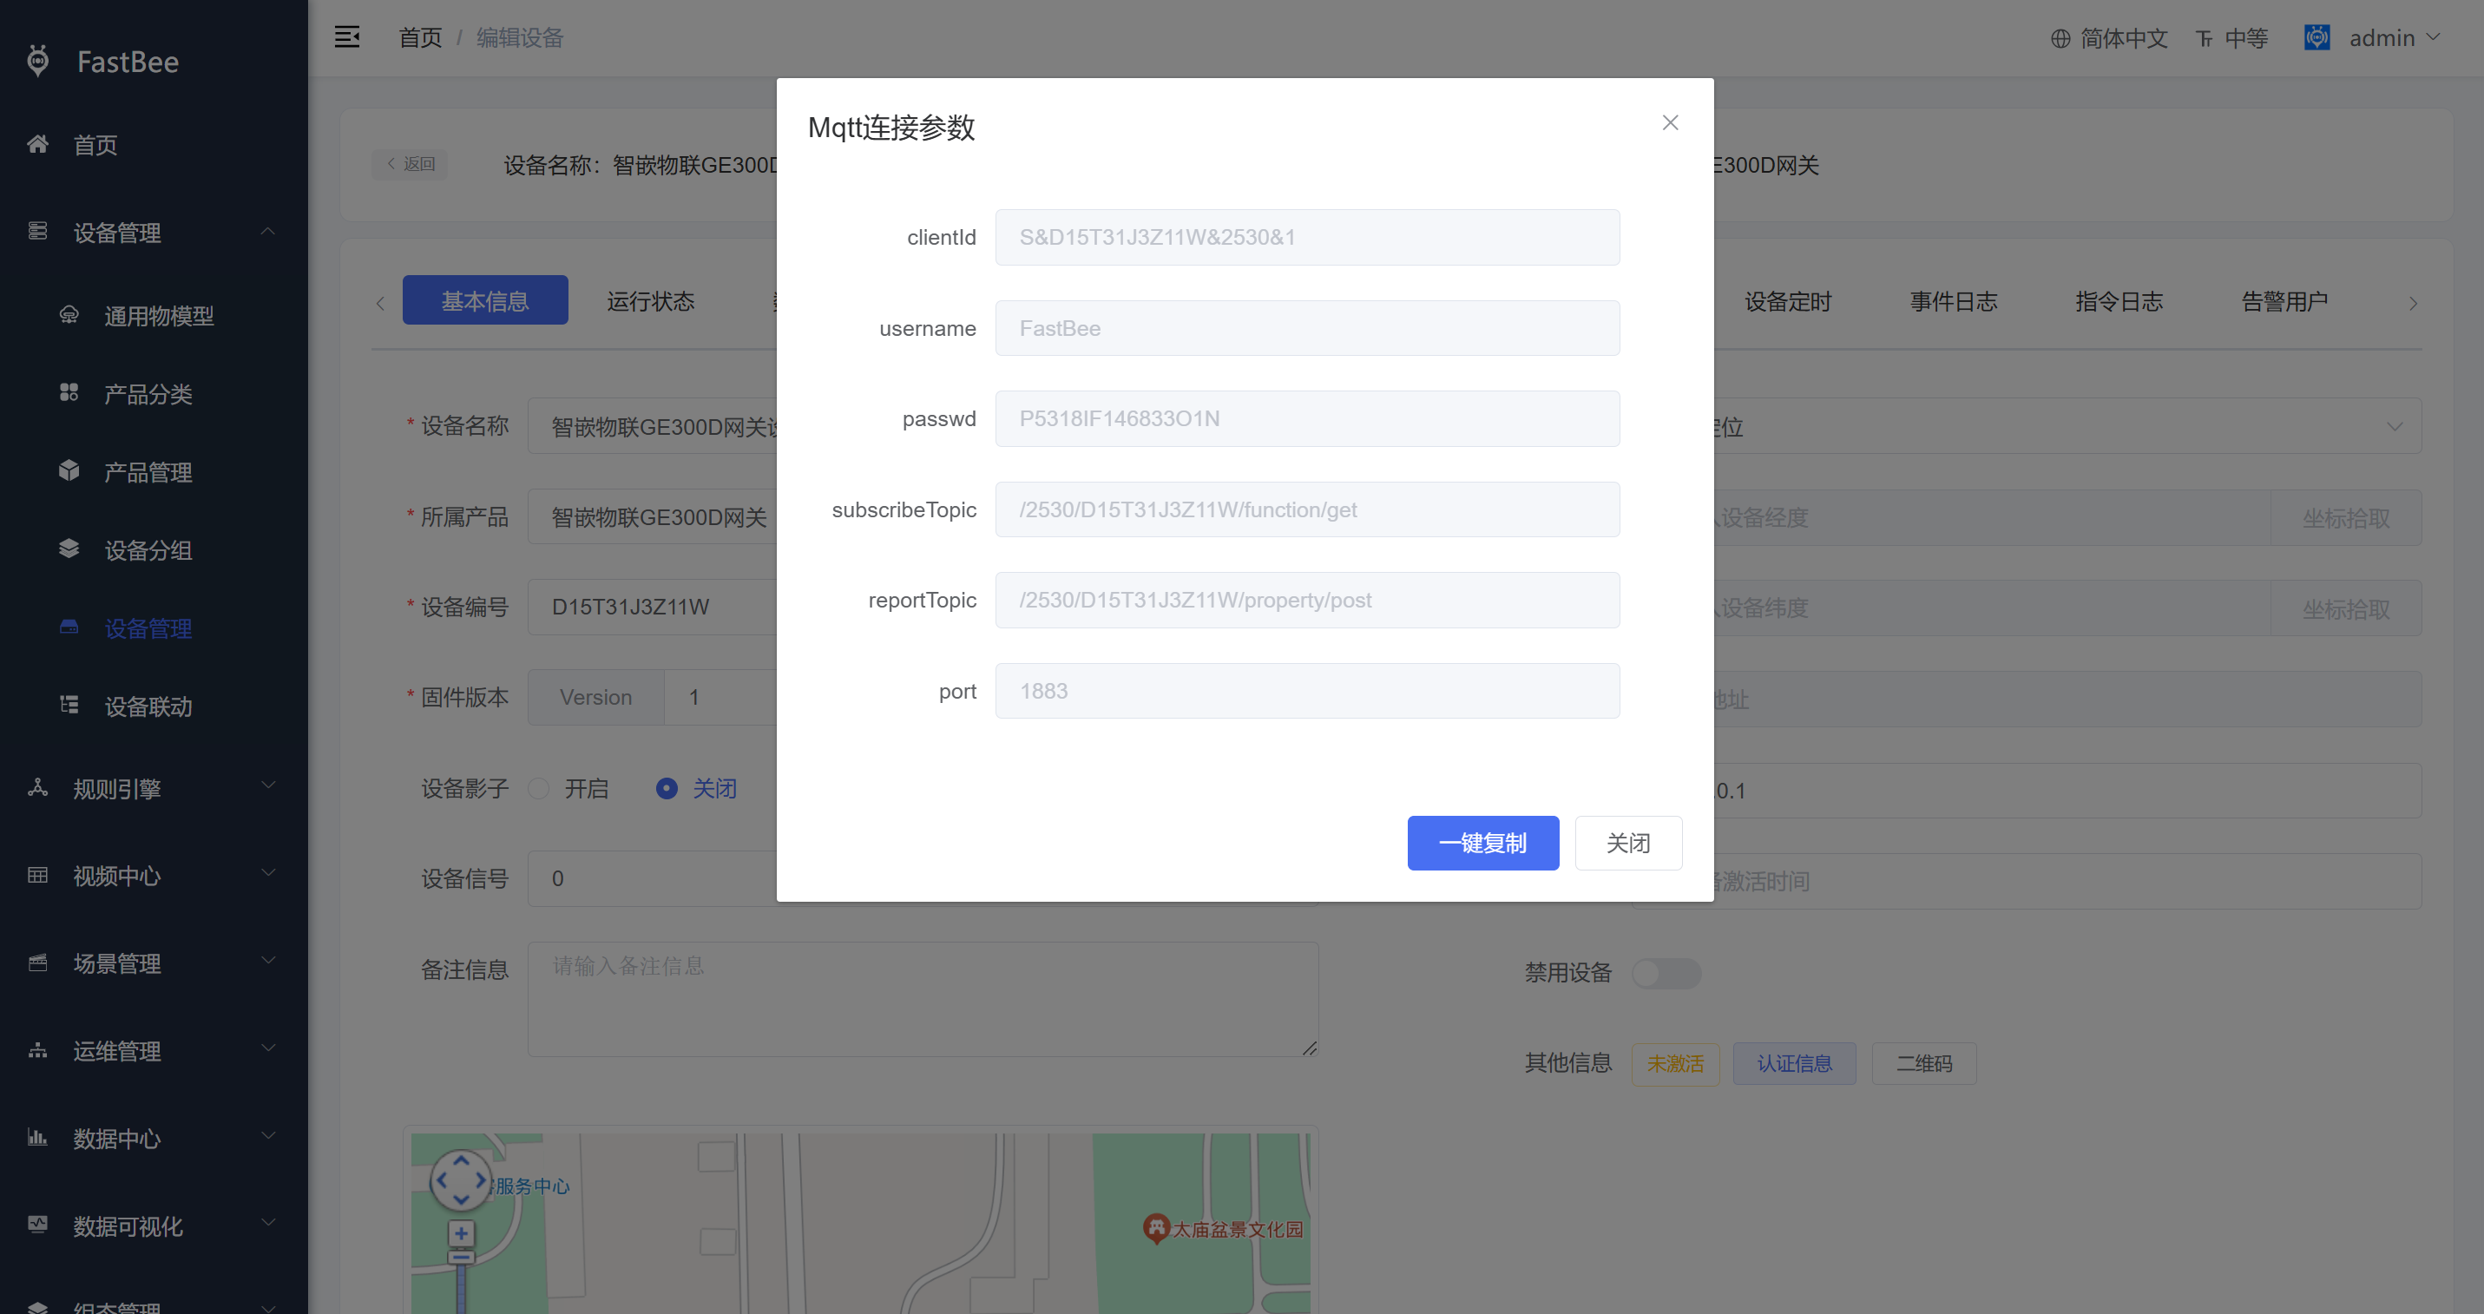Click the port field showing 1883
Viewport: 2484px width, 1314px height.
[1308, 691]
